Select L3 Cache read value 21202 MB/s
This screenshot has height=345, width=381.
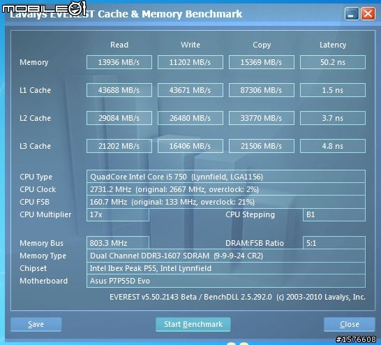tap(119, 146)
